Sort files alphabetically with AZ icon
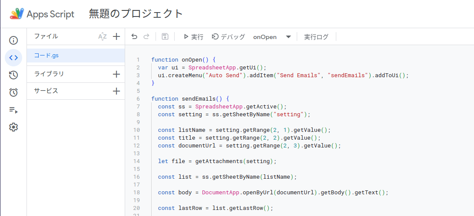The width and height of the screenshot is (474, 216). (x=103, y=37)
